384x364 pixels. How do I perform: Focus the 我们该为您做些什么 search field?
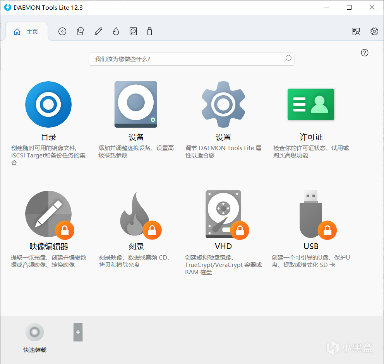click(x=191, y=59)
